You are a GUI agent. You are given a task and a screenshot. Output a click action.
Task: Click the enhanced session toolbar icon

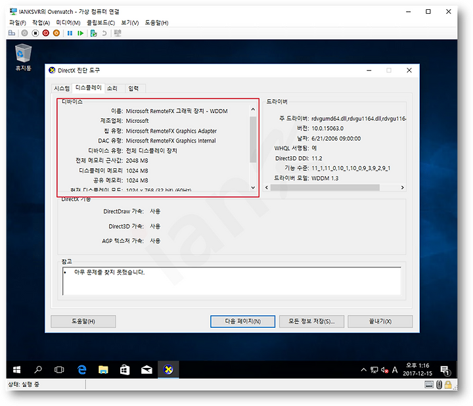point(118,34)
